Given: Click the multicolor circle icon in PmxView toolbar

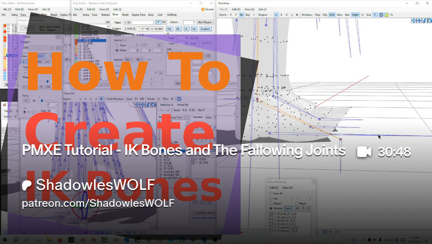Looking at the screenshot, I should click(381, 15).
